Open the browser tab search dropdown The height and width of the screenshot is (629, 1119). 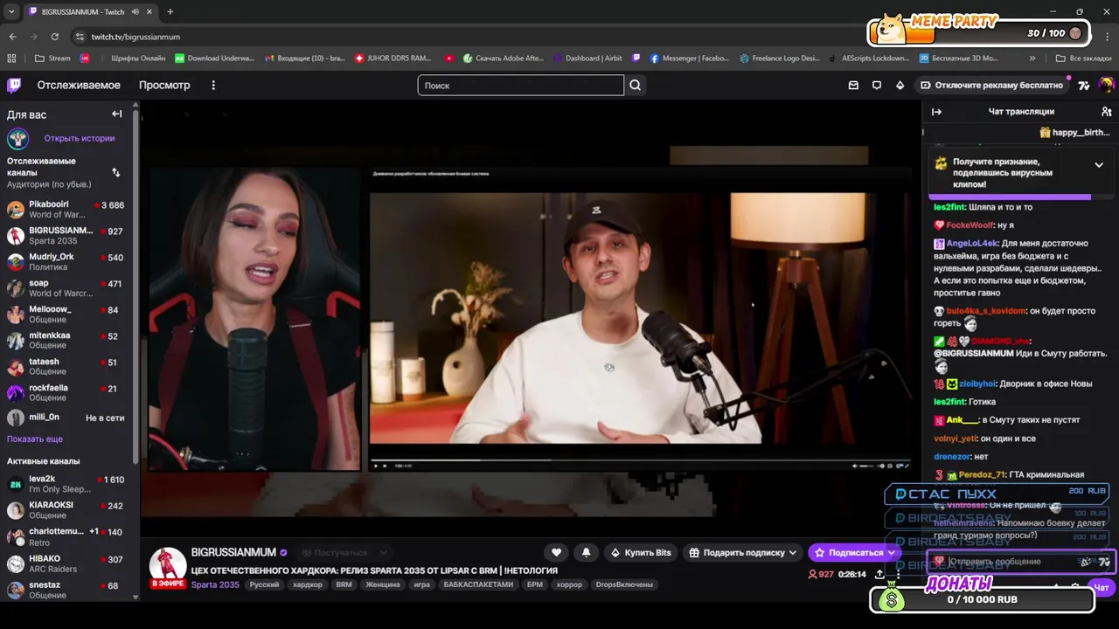point(11,11)
